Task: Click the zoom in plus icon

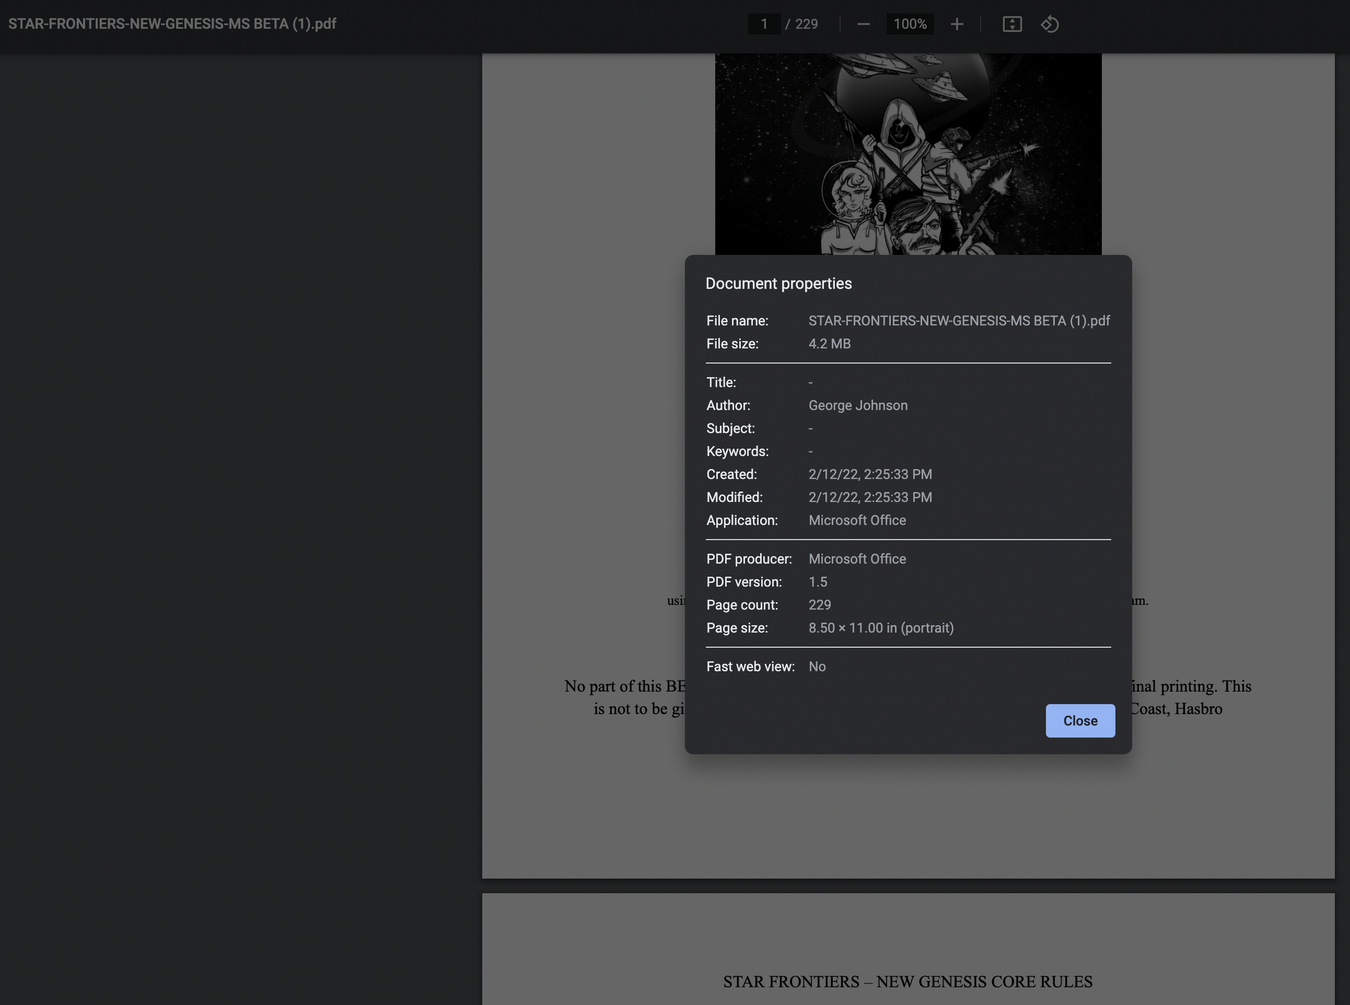Action: (x=957, y=25)
